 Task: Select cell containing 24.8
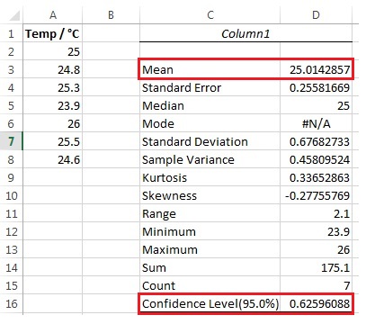click(53, 69)
